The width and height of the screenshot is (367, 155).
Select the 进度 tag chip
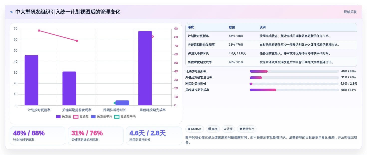(x=228, y=129)
